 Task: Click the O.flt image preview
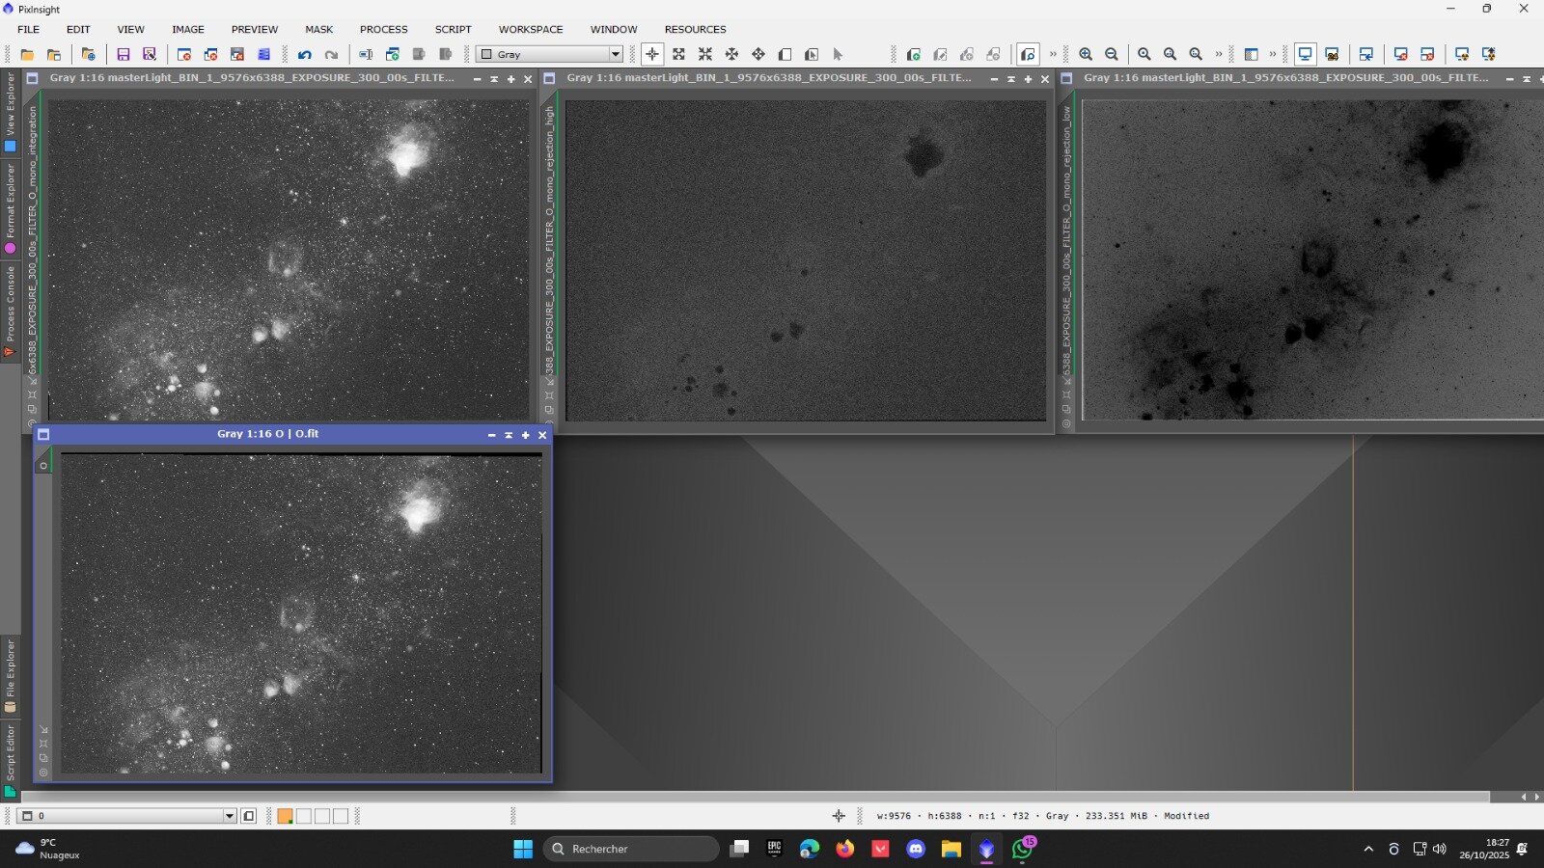pos(301,613)
